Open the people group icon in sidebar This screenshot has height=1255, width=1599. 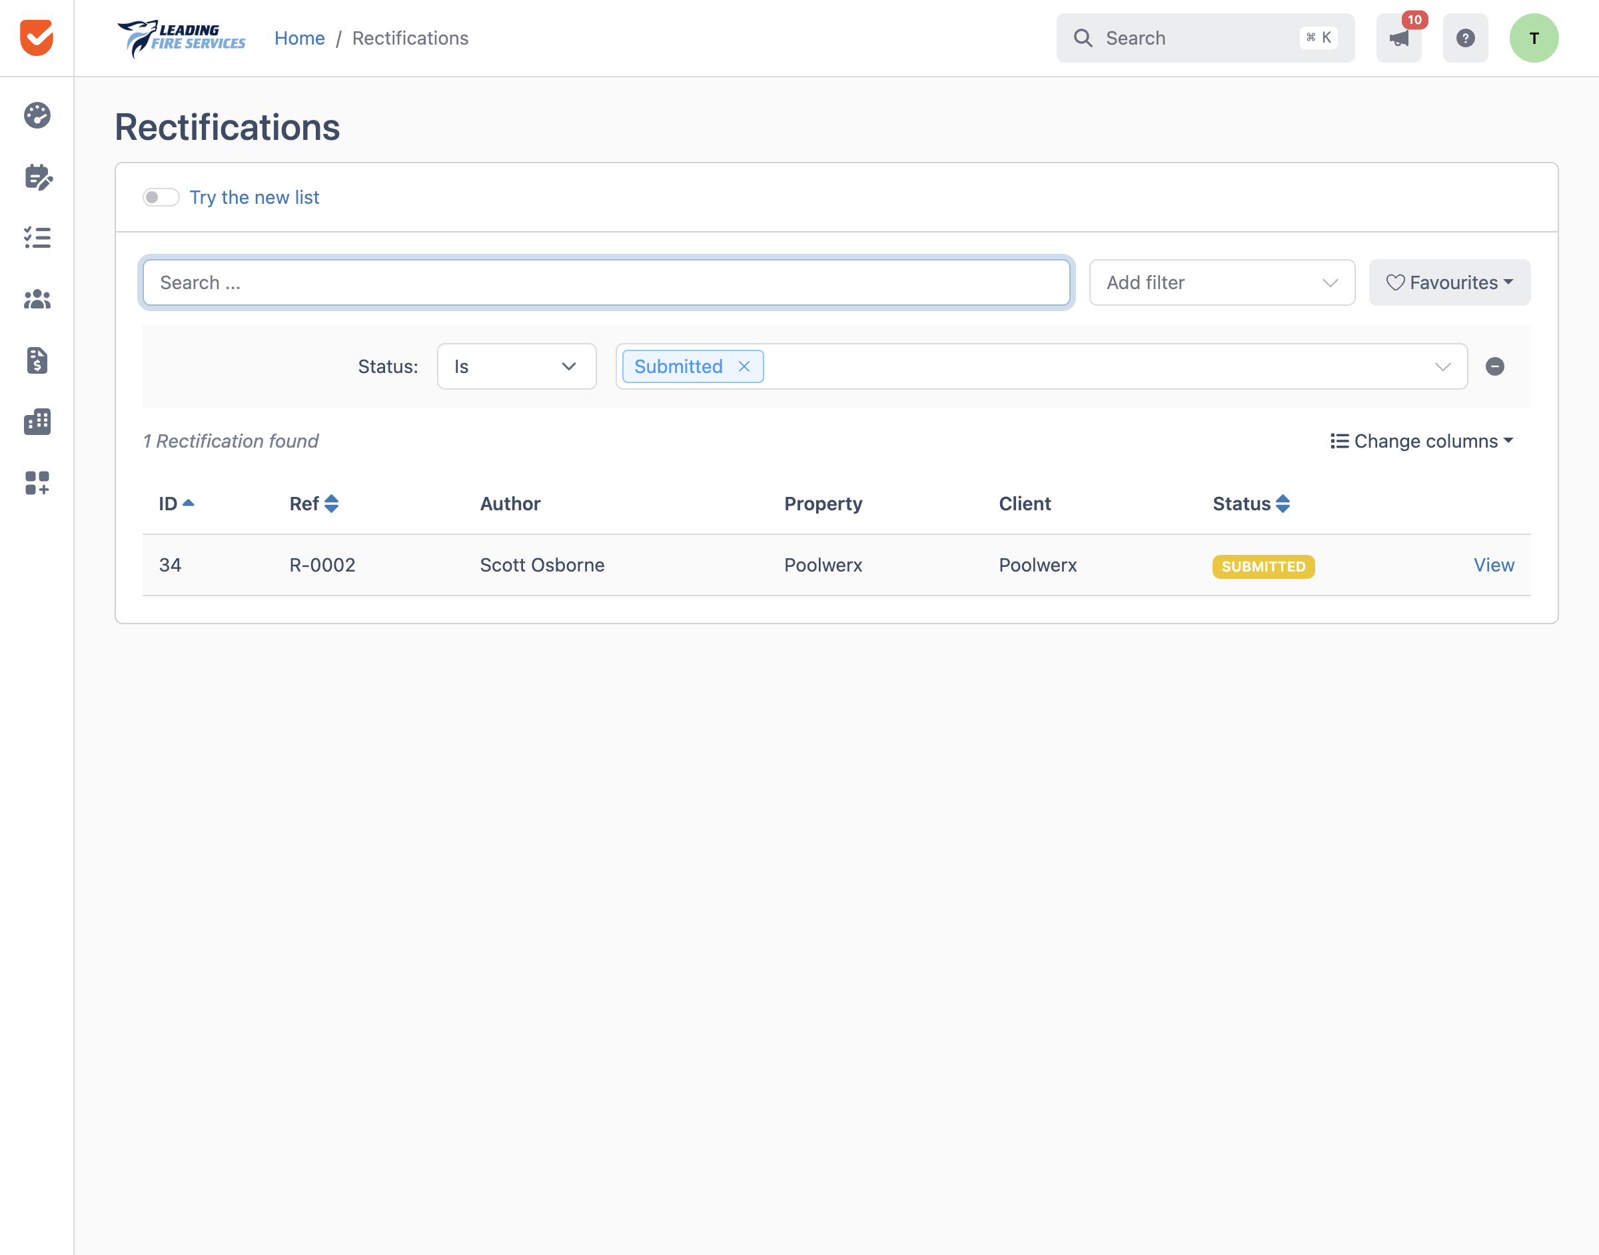(x=37, y=299)
